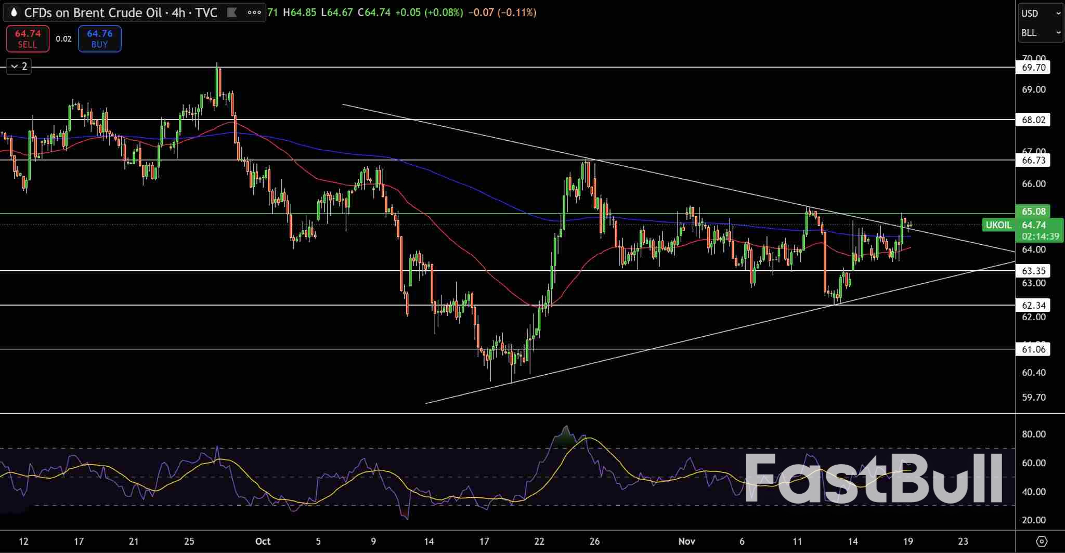Open the three-dots more options menu

click(x=254, y=12)
